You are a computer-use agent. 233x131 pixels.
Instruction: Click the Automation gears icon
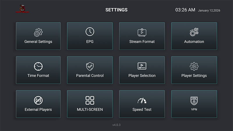coord(194,32)
